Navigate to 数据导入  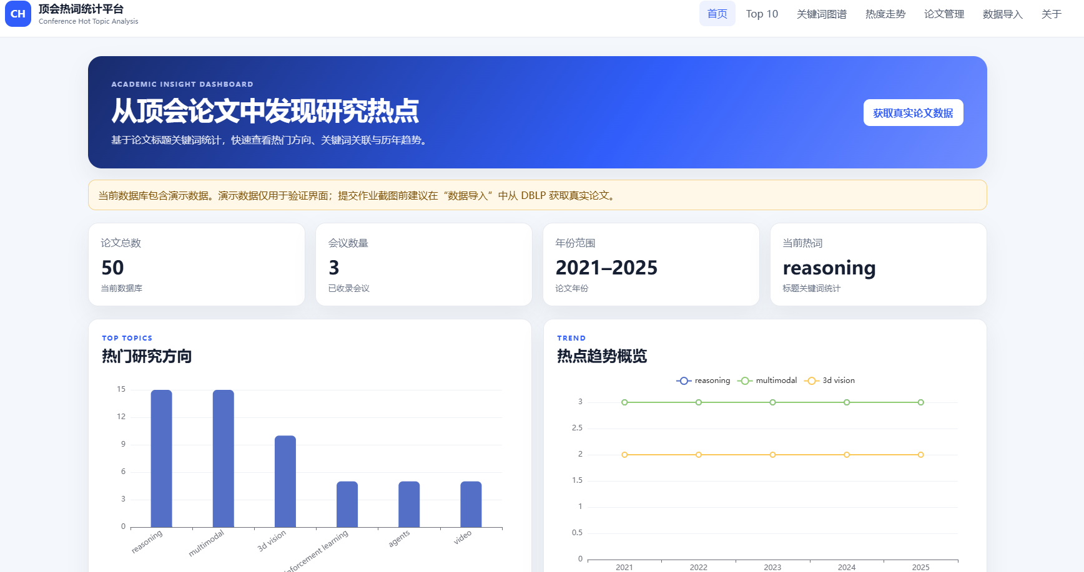click(1003, 14)
